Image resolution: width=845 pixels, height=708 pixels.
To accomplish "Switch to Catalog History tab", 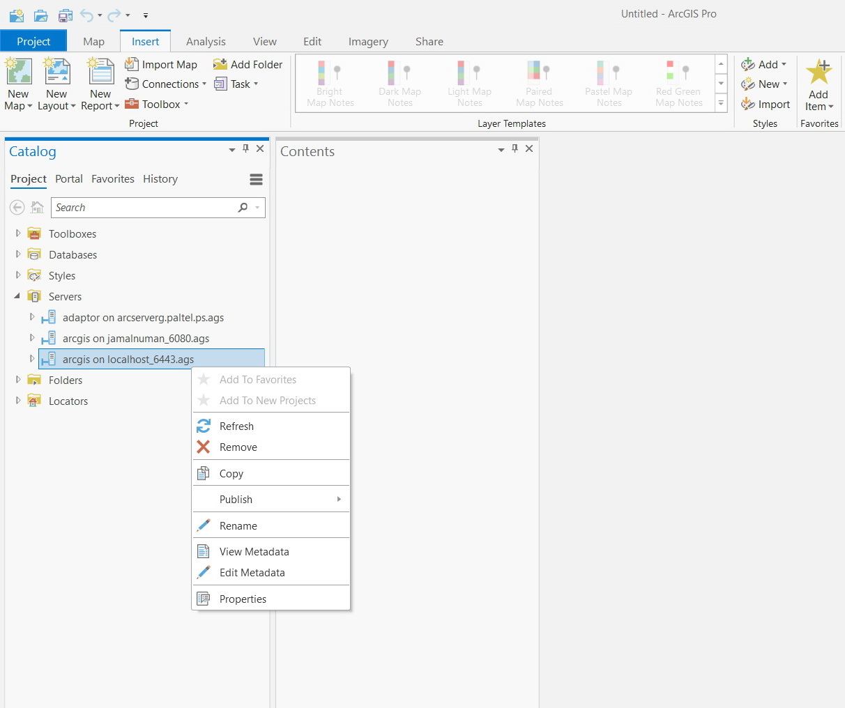I will (160, 178).
